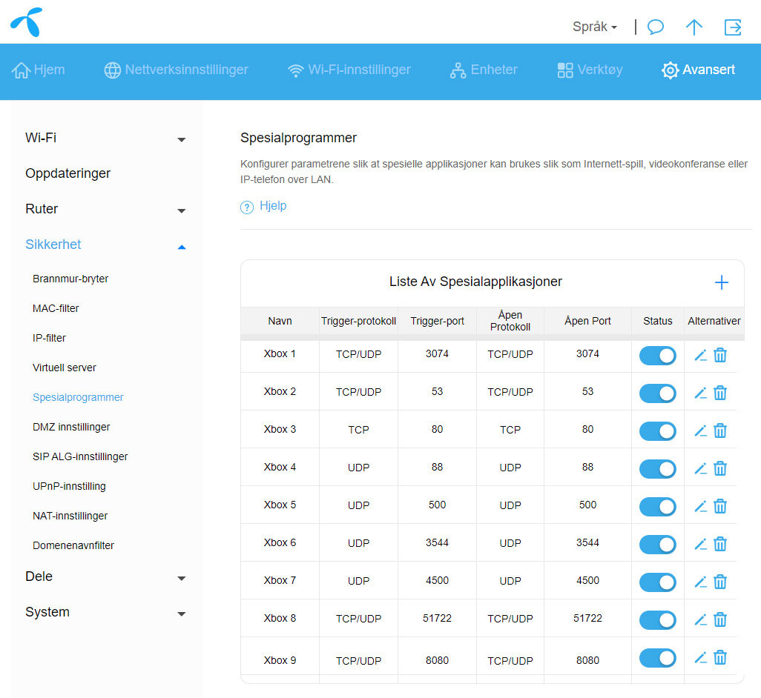This screenshot has height=698, width=761.
Task: Click the Xbox 6 name cell
Action: [x=280, y=543]
